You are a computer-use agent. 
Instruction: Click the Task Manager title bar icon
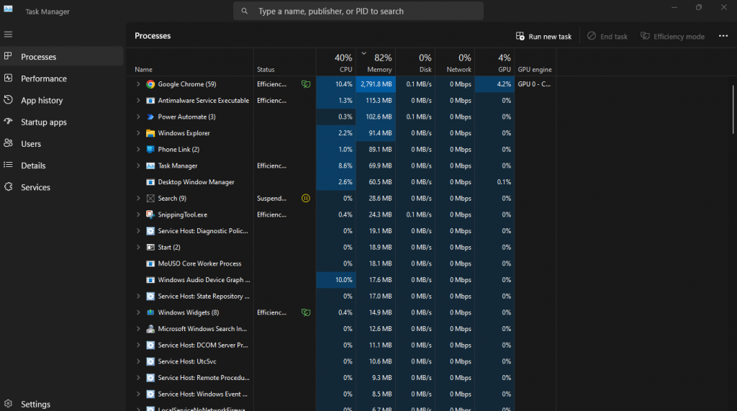pyautogui.click(x=8, y=9)
